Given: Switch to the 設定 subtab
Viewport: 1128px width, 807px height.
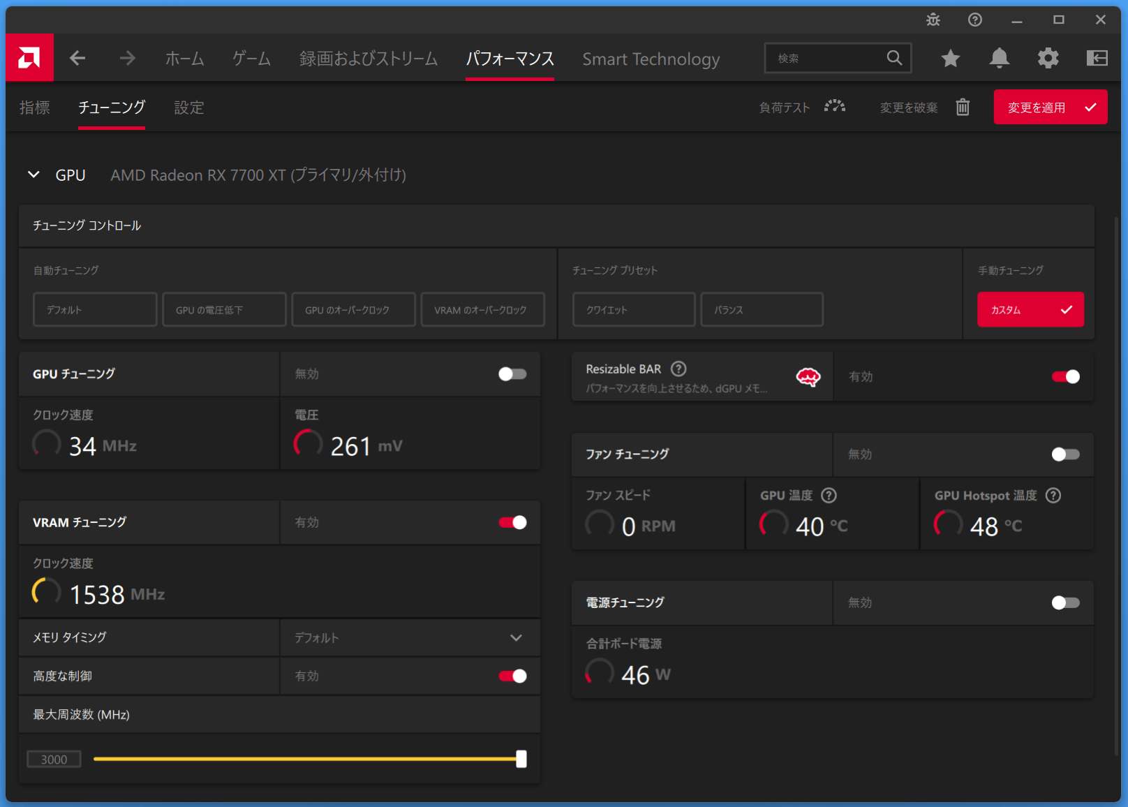Looking at the screenshot, I should tap(189, 108).
